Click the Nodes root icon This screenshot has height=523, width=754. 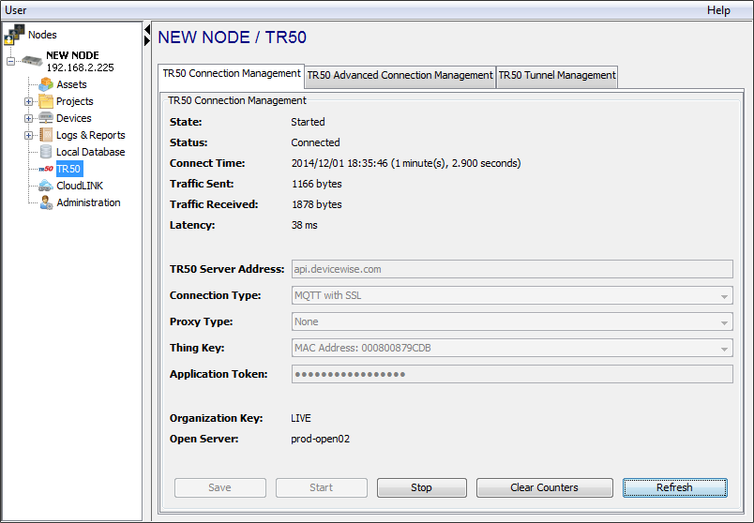point(14,35)
